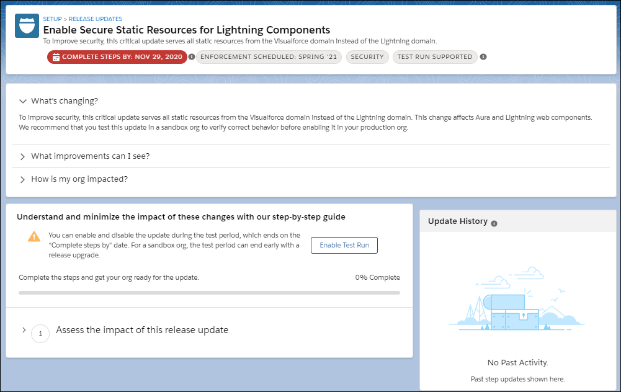
Task: Click the '0% Complete' label
Action: click(x=377, y=278)
